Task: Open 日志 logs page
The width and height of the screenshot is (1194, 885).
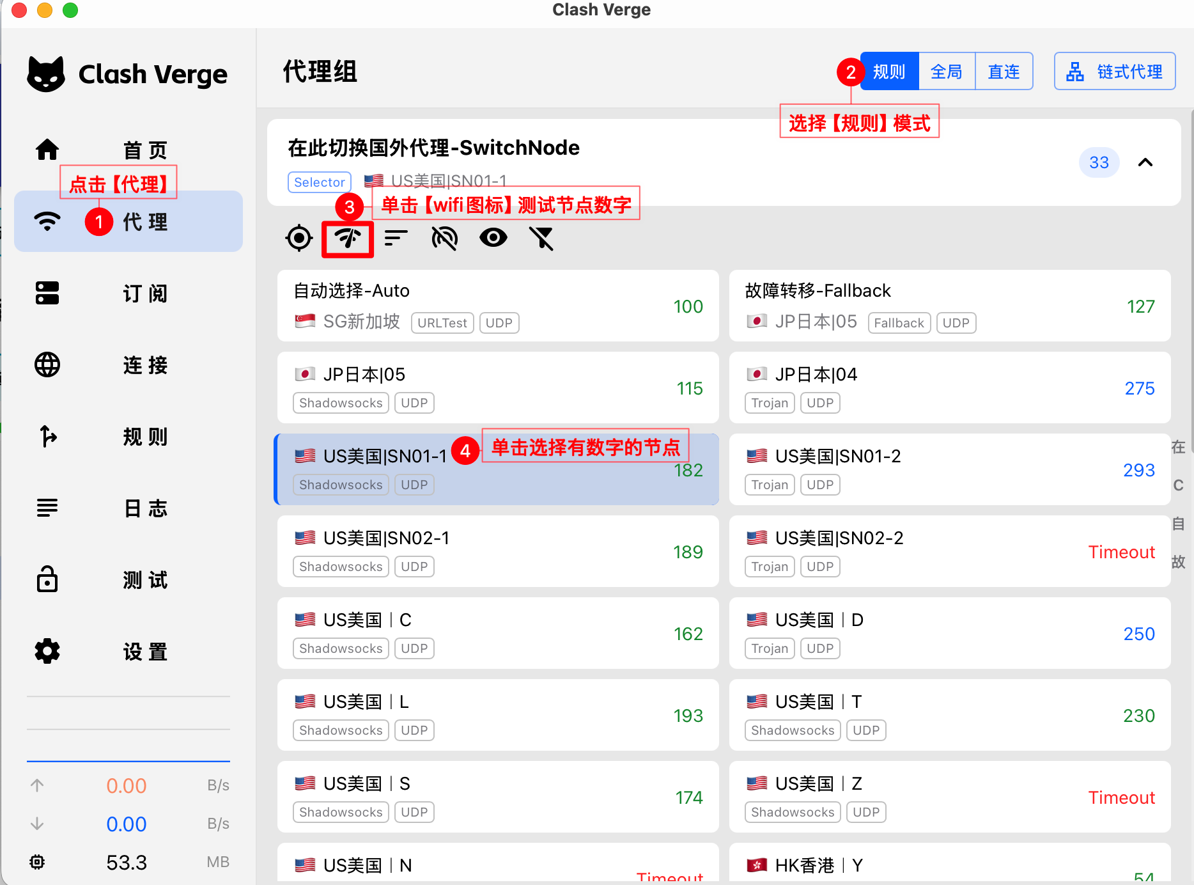Action: click(x=128, y=508)
